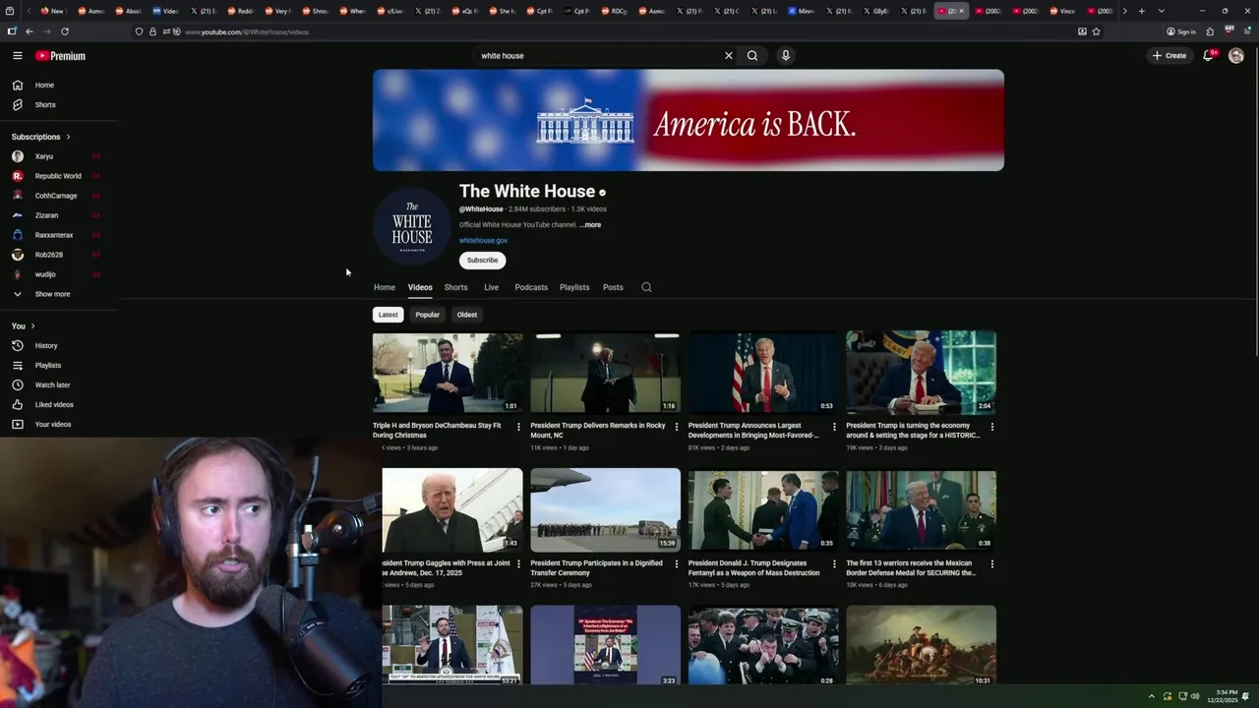Open options for Triple H and Bryson video
The height and width of the screenshot is (708, 1259).
tap(518, 427)
